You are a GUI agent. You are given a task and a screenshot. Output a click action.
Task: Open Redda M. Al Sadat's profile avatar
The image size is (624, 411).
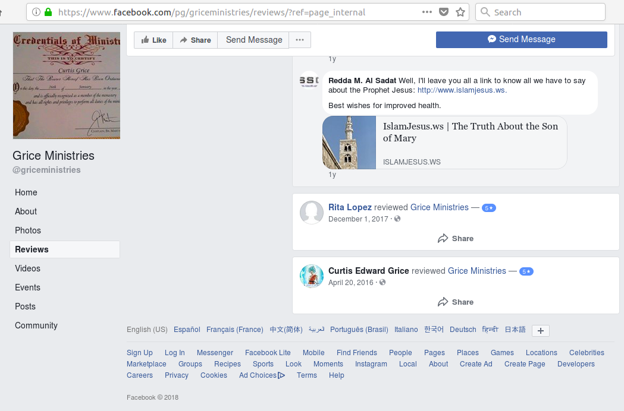coord(309,81)
